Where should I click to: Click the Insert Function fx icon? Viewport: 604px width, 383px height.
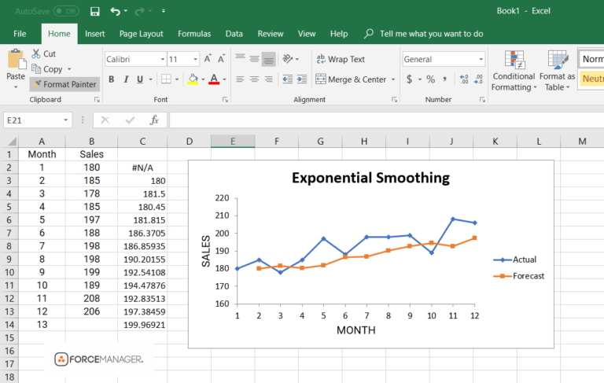154,120
